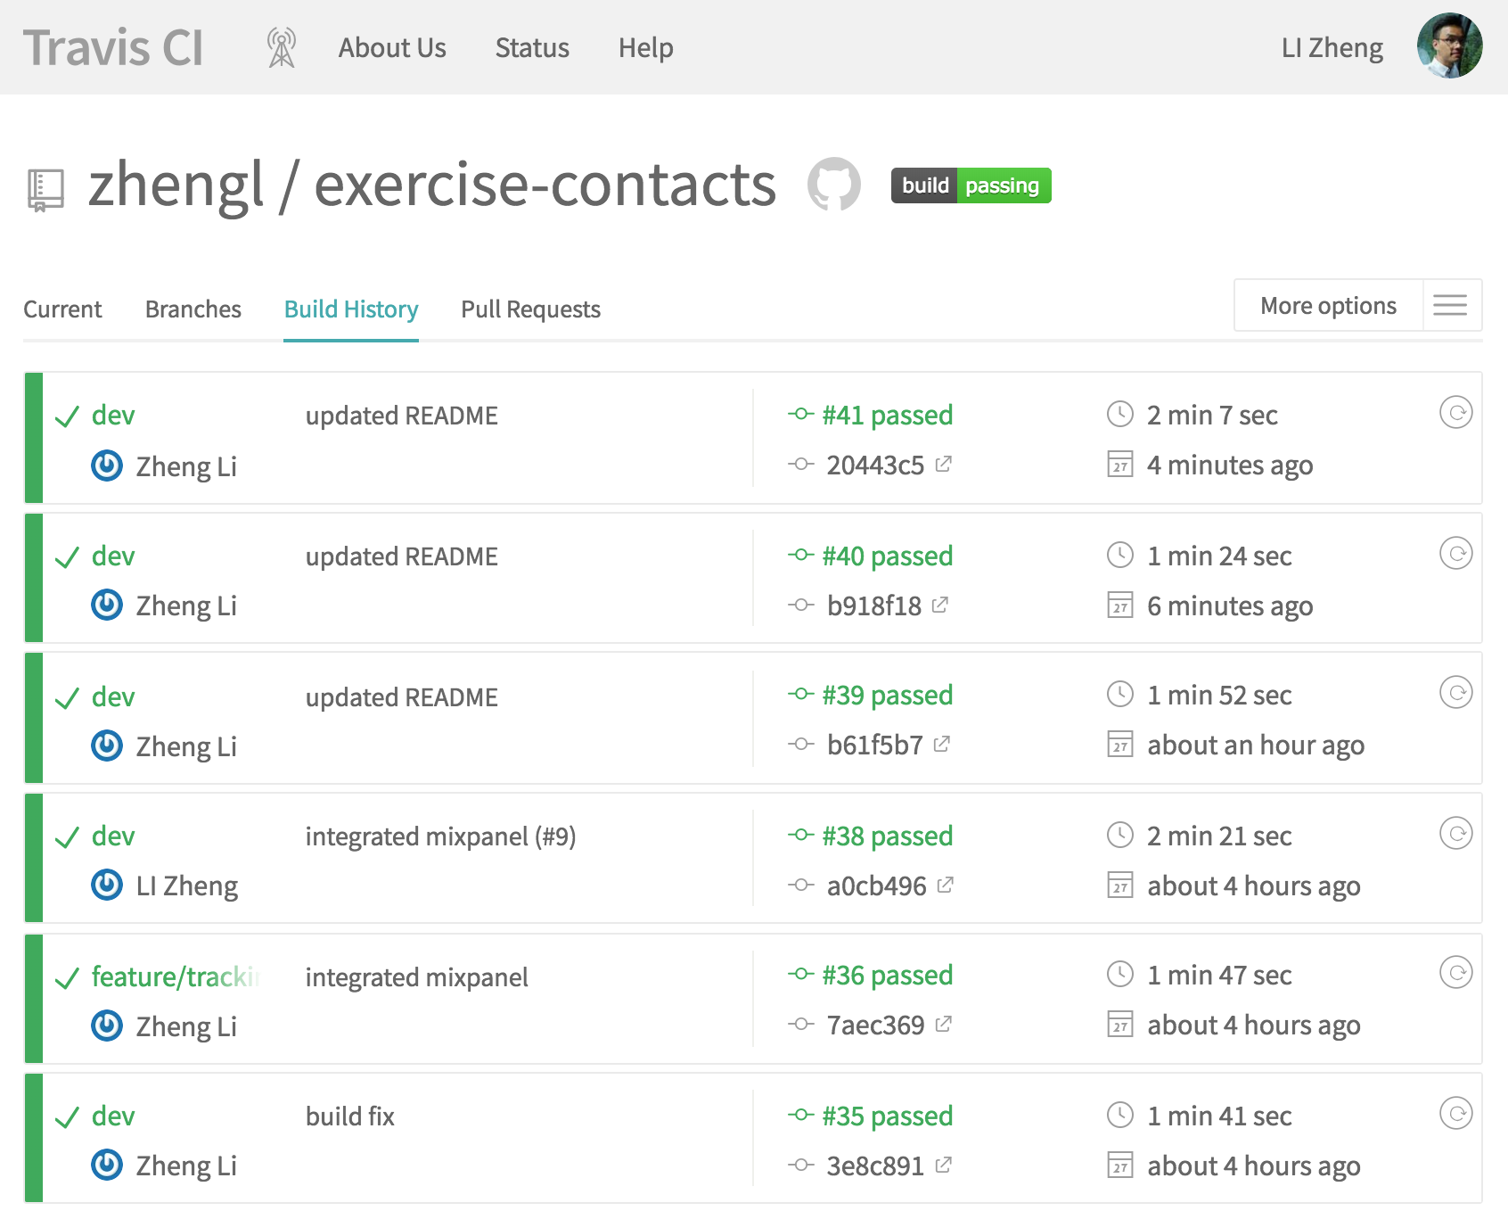This screenshot has height=1211, width=1508.
Task: Click the commit node icon before #39 passed
Action: coord(800,695)
